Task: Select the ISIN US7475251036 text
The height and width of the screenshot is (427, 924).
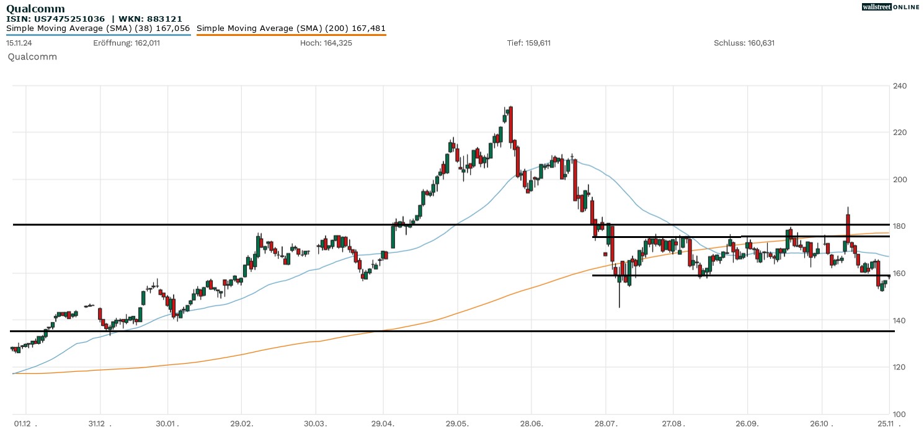Action: (55, 19)
